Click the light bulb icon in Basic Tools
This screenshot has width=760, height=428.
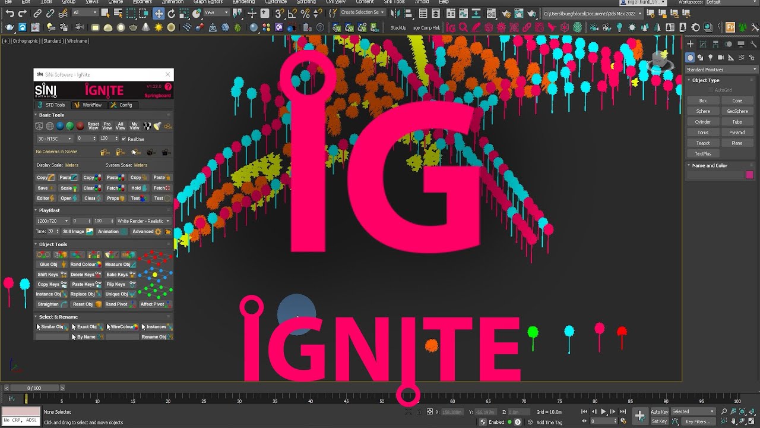pyautogui.click(x=157, y=126)
